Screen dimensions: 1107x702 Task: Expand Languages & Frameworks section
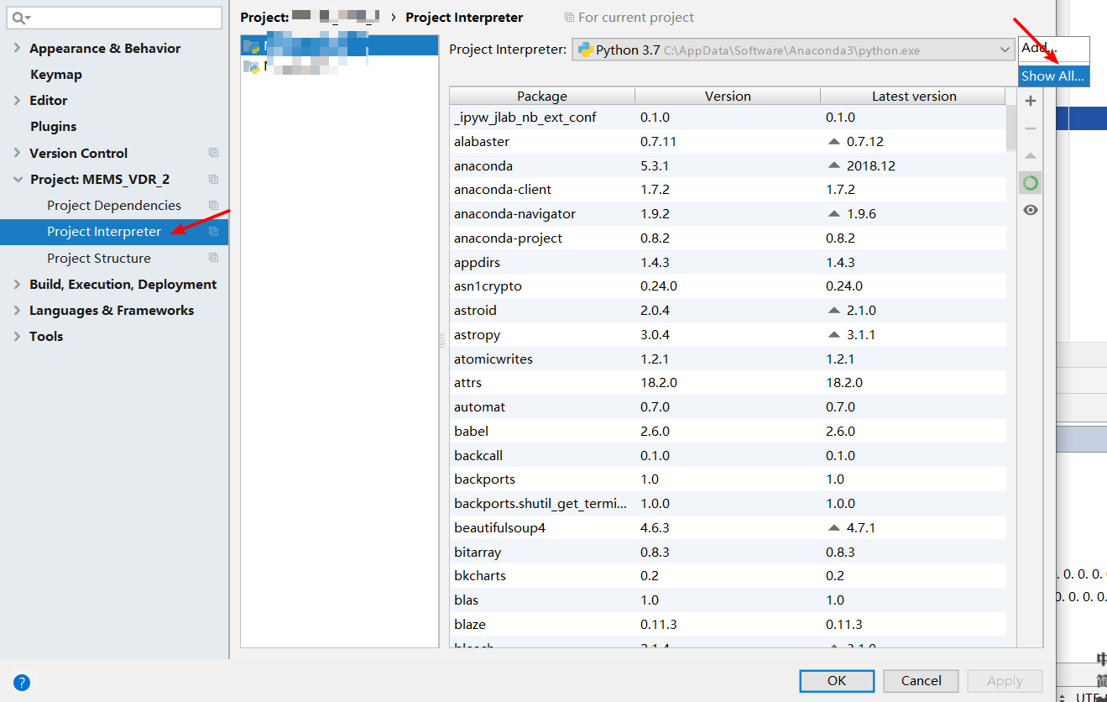tap(17, 310)
